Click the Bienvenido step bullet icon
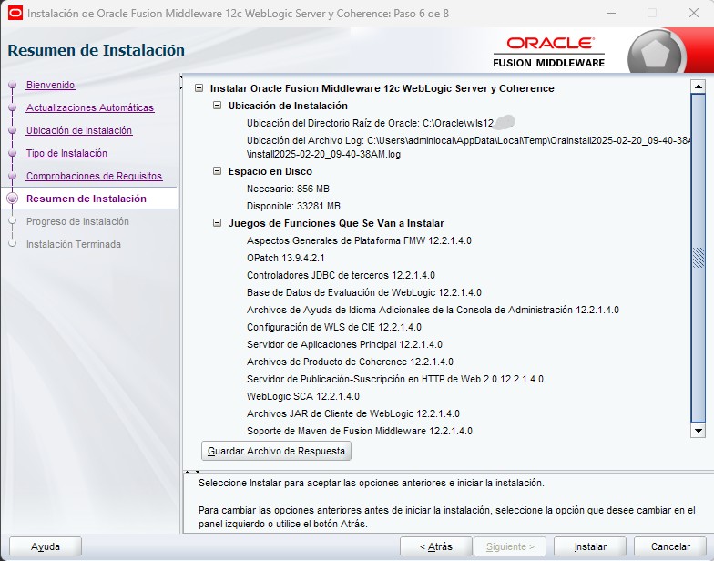 point(13,85)
